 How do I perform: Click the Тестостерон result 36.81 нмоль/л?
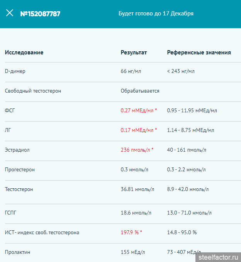(x=137, y=189)
